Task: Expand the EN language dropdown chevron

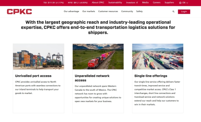Action: coord(187,3)
